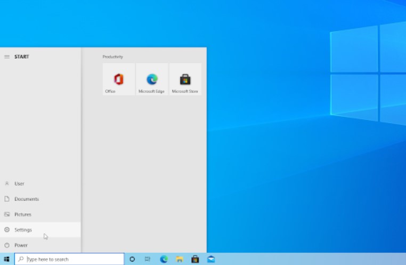Image resolution: width=406 pixels, height=265 pixels.
Task: Focus the 'Type here to search' box
Action: coord(69,259)
